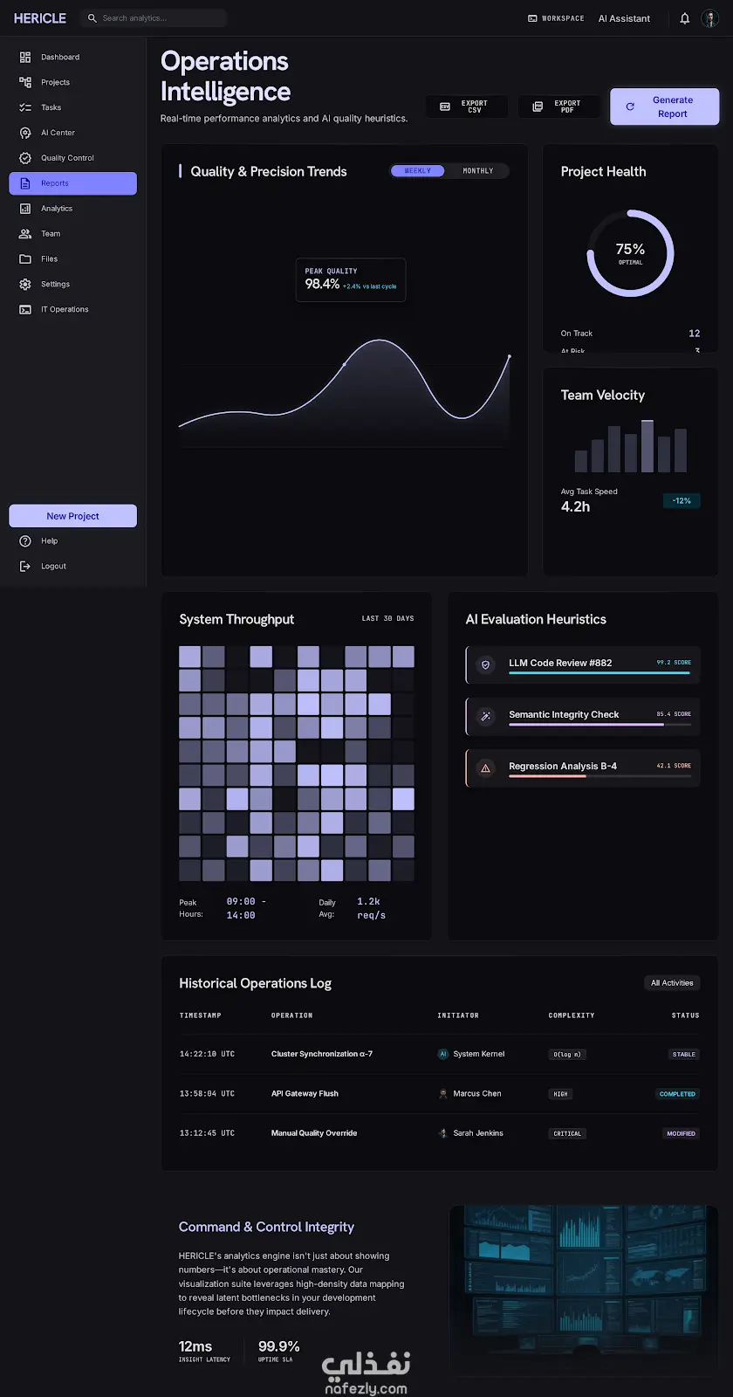Click the Manual Quality Override operation
The height and width of the screenshot is (1397, 733).
[314, 1133]
